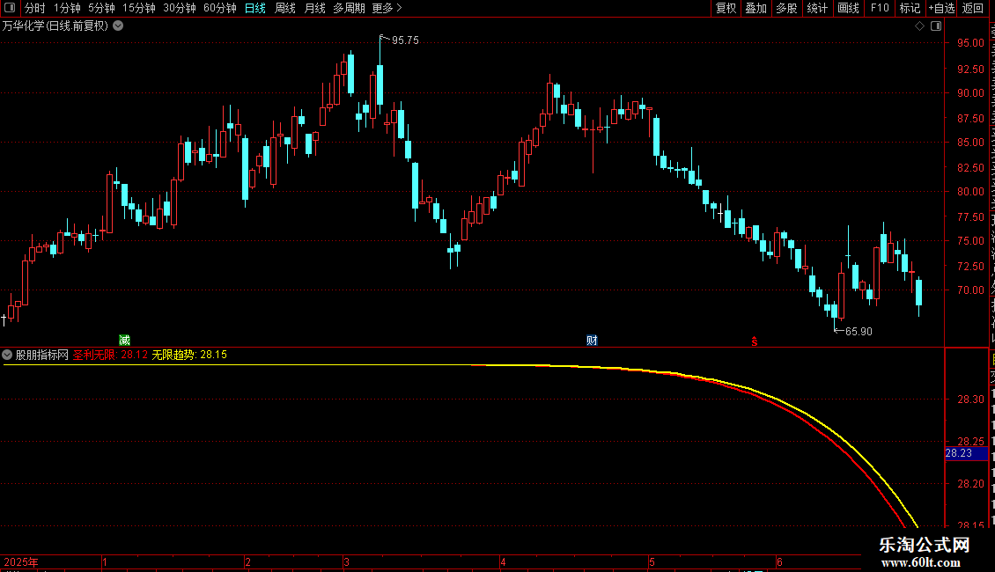Click the 65.90 low price label
The image size is (995, 572).
[x=859, y=332]
